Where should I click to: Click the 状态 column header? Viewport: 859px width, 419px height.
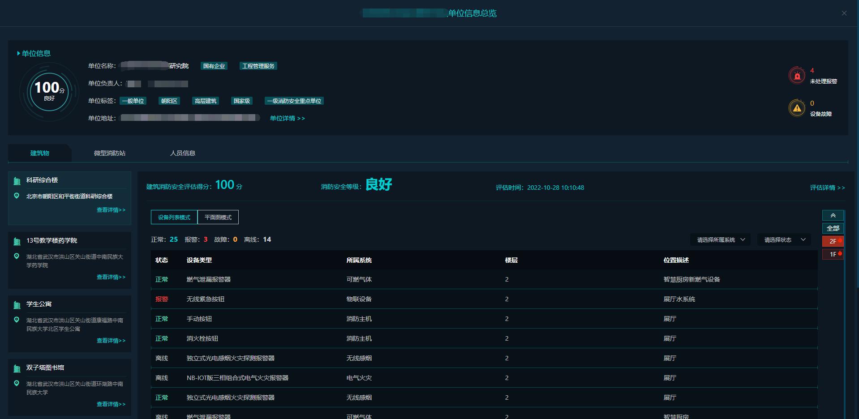tap(162, 260)
